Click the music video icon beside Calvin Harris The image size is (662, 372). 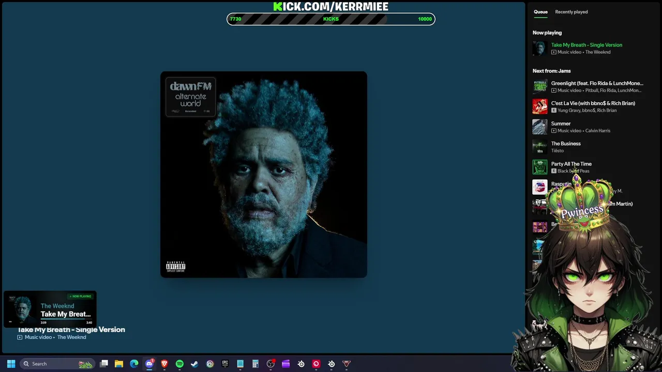(x=554, y=131)
